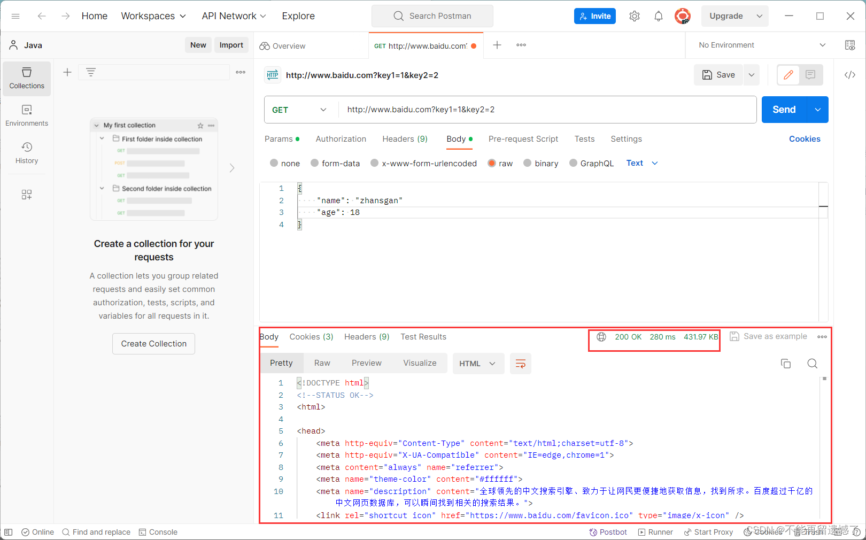Click the Create Collection button
This screenshot has width=866, height=540.
click(x=154, y=344)
